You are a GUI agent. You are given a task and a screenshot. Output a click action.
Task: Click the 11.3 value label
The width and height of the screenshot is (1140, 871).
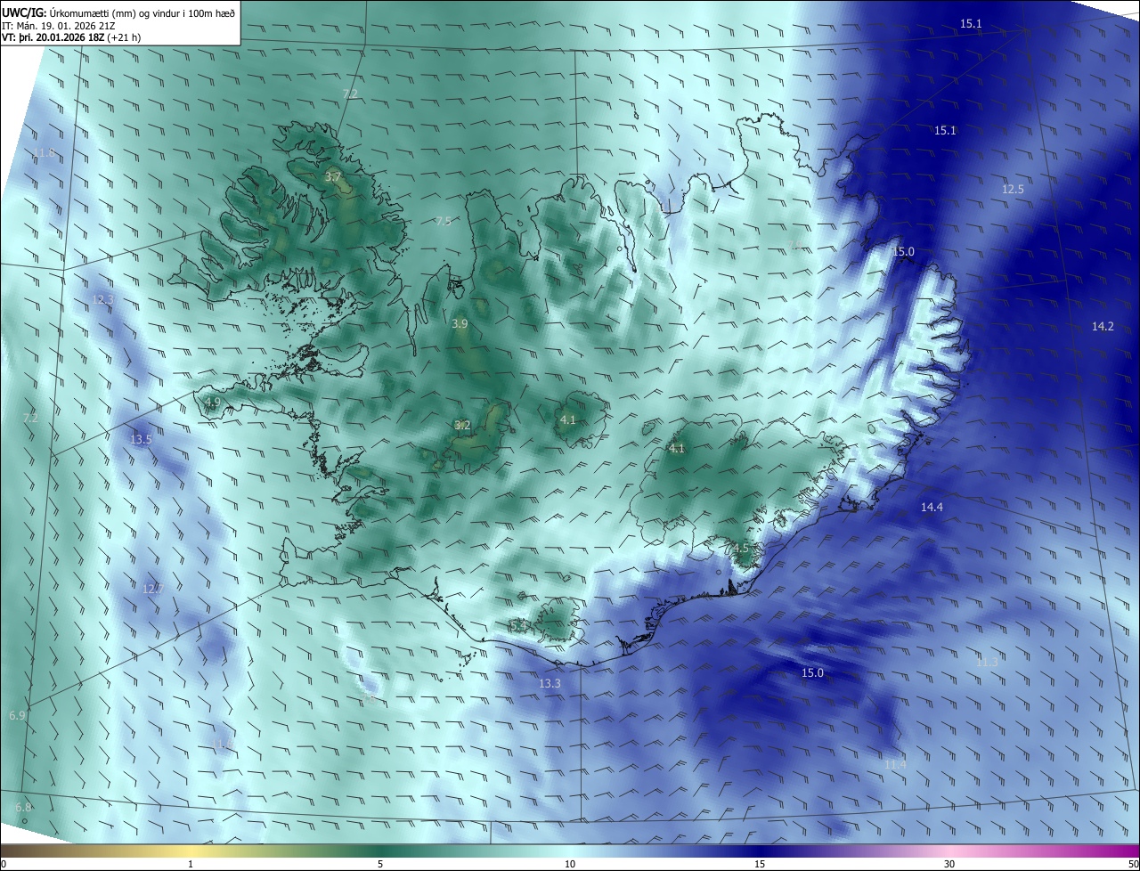point(987,662)
